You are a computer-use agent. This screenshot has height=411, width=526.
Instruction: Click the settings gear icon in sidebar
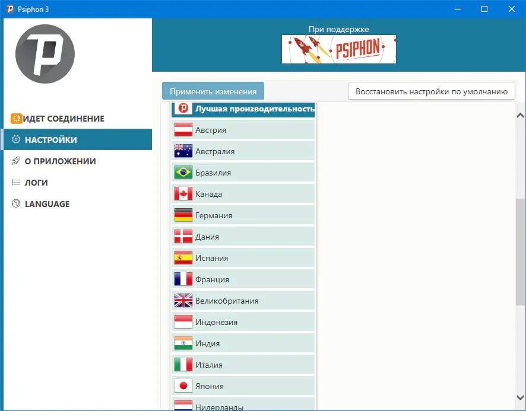[x=17, y=140]
